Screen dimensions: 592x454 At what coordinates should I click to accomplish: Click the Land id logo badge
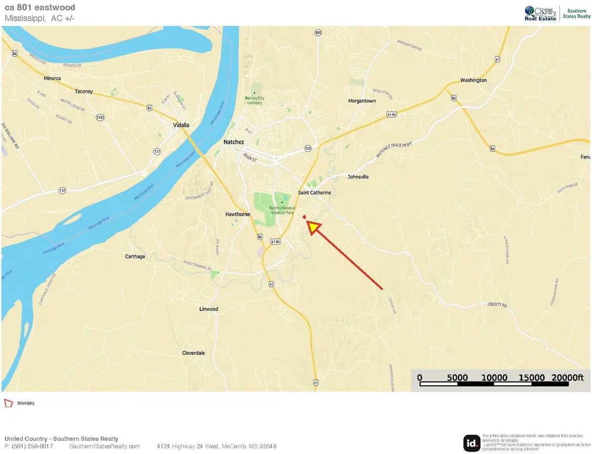click(471, 443)
